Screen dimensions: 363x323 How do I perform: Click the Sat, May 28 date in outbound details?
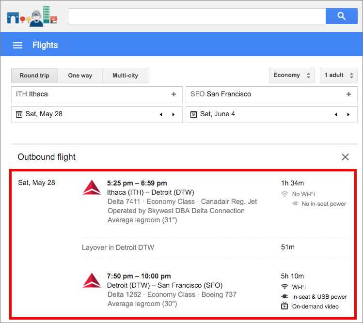(x=36, y=183)
